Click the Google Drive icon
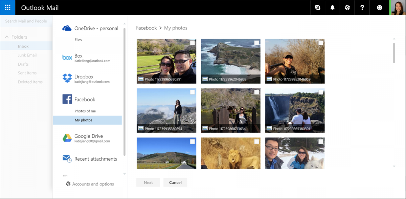Image resolution: width=406 pixels, height=199 pixels. tap(67, 138)
